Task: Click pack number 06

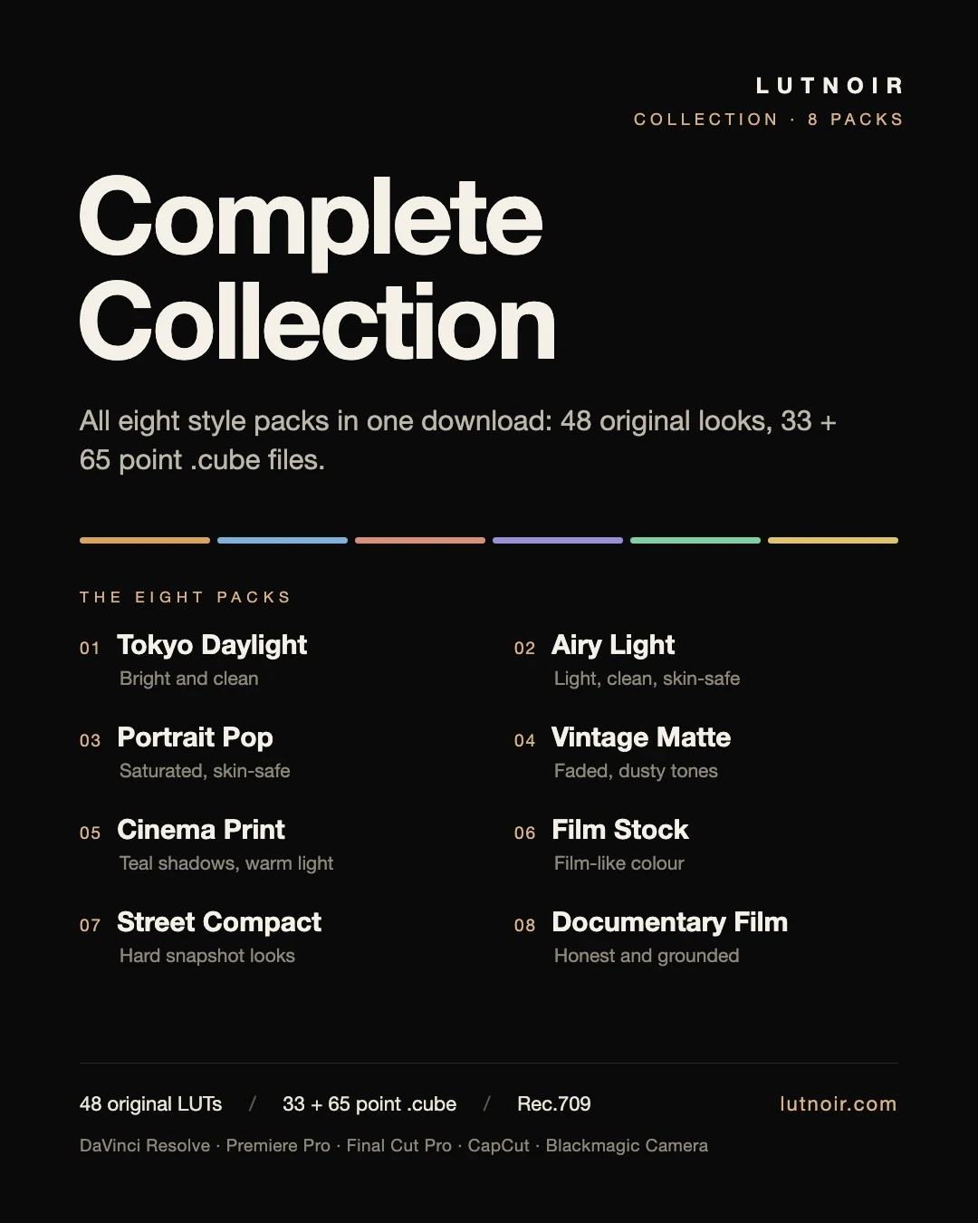Action: pos(524,833)
